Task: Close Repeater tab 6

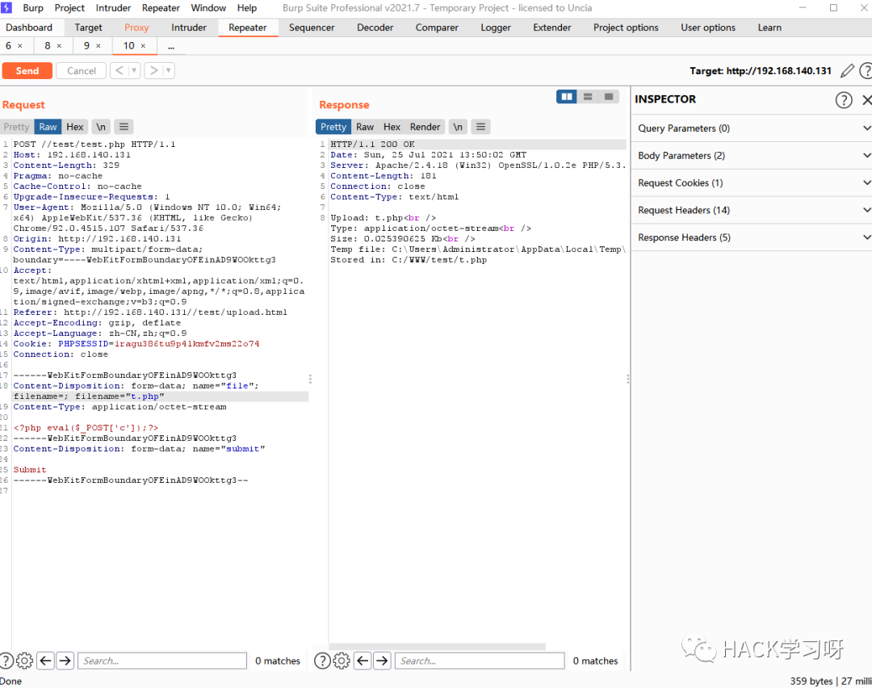Action: [20, 46]
